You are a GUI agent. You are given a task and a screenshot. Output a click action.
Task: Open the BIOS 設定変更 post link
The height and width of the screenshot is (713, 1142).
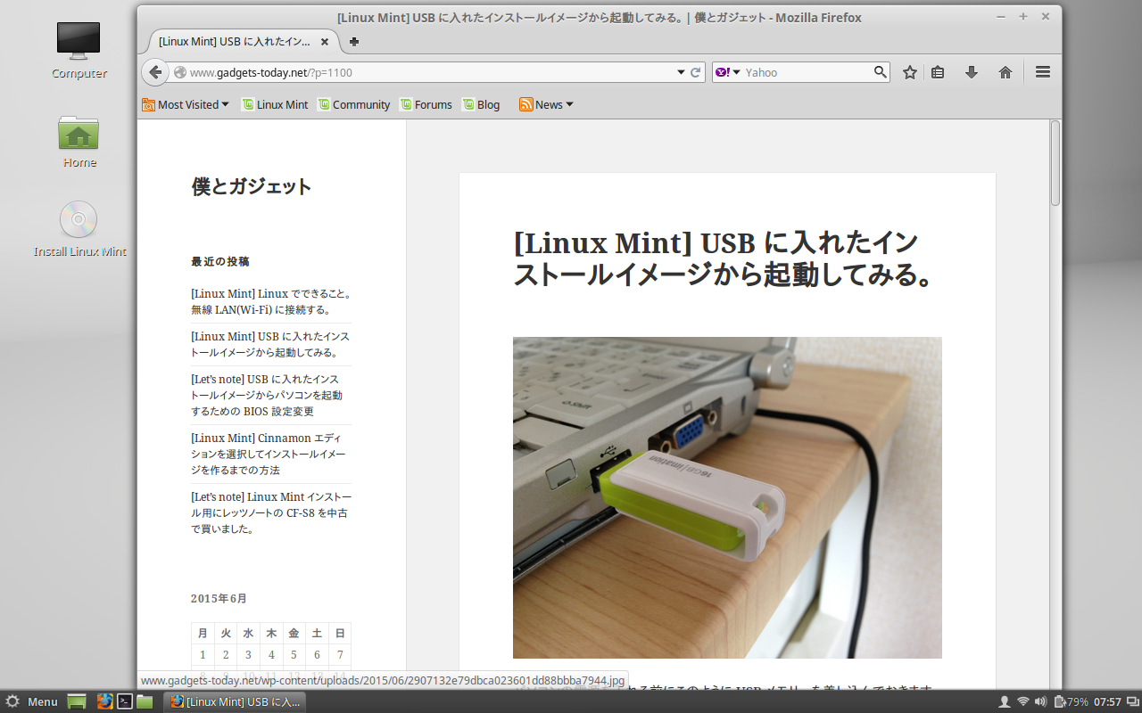tap(268, 395)
